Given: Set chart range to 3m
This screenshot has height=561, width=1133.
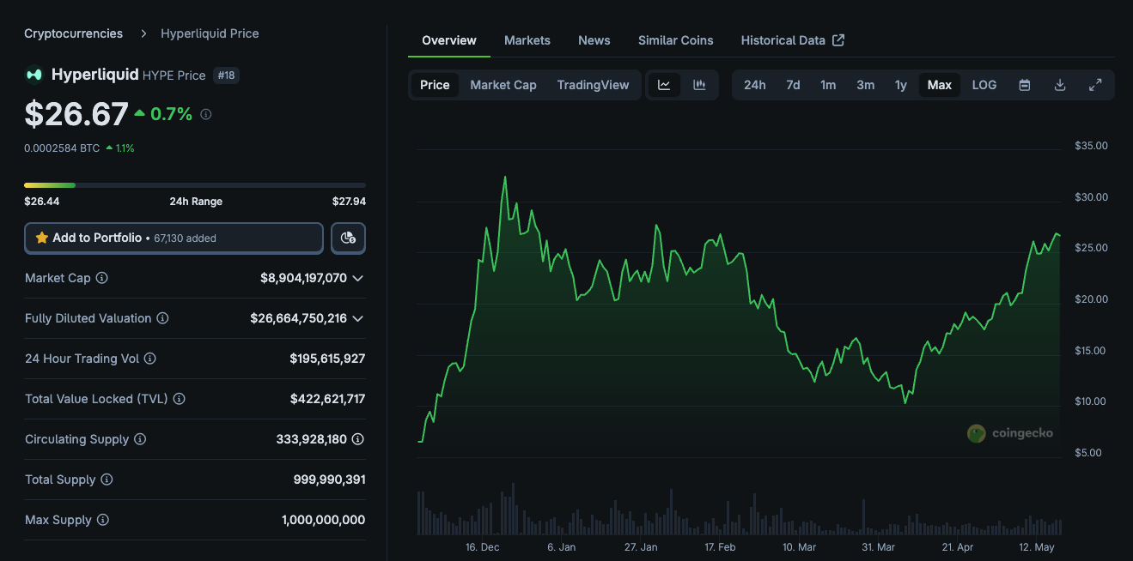Looking at the screenshot, I should (865, 85).
